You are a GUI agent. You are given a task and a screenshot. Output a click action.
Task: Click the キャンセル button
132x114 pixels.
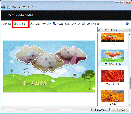click(120, 110)
